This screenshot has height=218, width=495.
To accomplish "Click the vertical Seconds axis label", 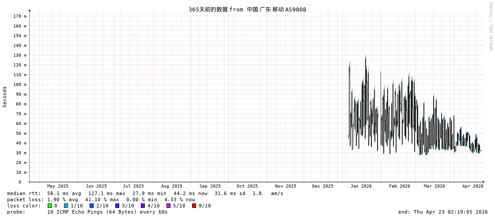I will click(5, 97).
